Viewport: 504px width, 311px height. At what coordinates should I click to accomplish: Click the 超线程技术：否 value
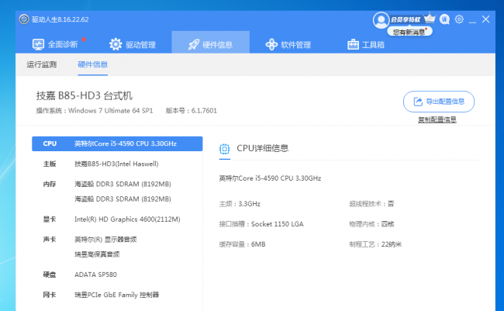371,204
